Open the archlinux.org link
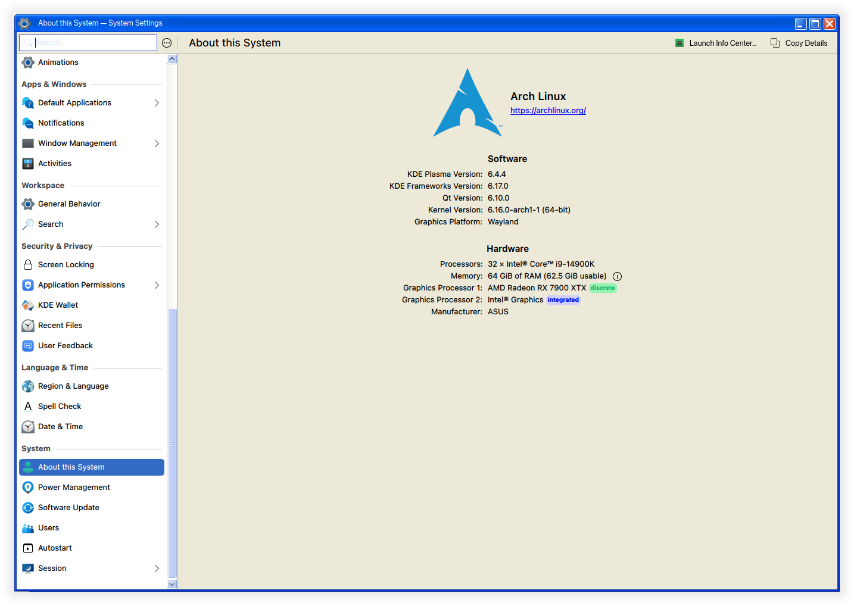This screenshot has height=606, width=854. 548,111
